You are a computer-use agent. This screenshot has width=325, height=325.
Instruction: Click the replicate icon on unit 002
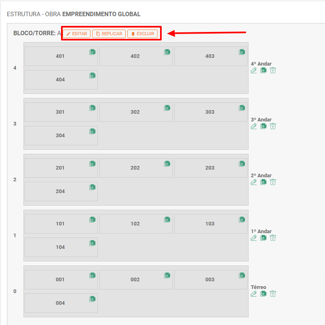pyautogui.click(x=167, y=275)
